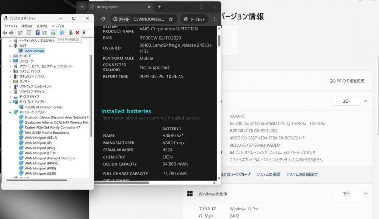The image size is (379, 219).
Task: Open the ファイル(F) menu
Action: (10, 26)
